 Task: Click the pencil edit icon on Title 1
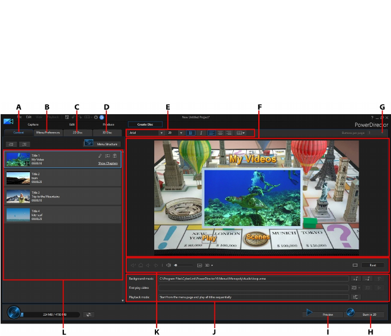pyautogui.click(x=100, y=156)
